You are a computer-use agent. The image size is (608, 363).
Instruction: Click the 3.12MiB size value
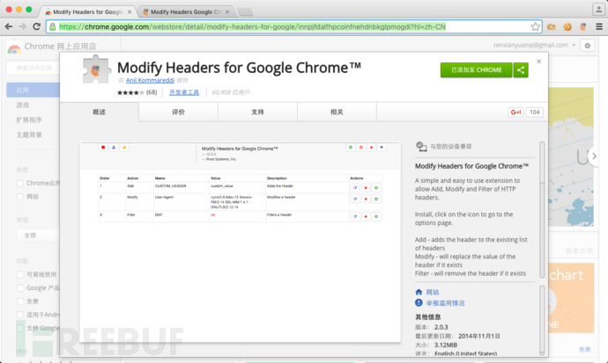(x=446, y=345)
